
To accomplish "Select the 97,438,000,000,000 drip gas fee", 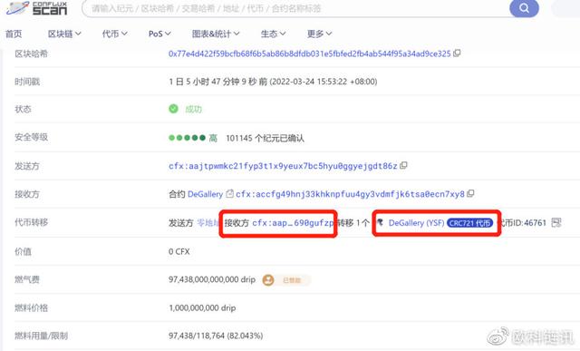I will 212,279.
